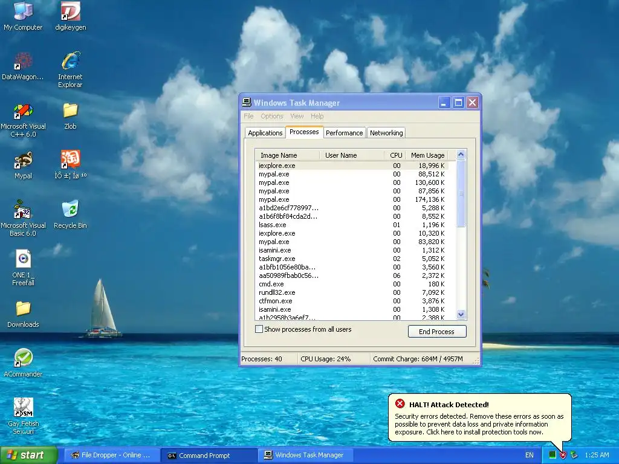This screenshot has width=619, height=464.
Task: Select the DataWagon desktop shortcut
Action: point(23,66)
